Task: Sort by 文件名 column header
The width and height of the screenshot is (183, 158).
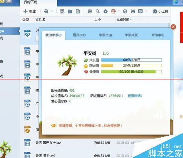Action: pyautogui.click(x=40, y=20)
